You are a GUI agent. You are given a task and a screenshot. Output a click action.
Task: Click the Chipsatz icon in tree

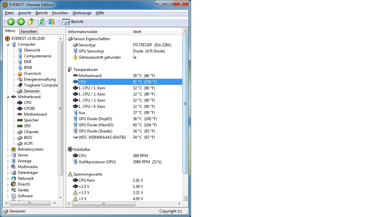click(x=20, y=132)
